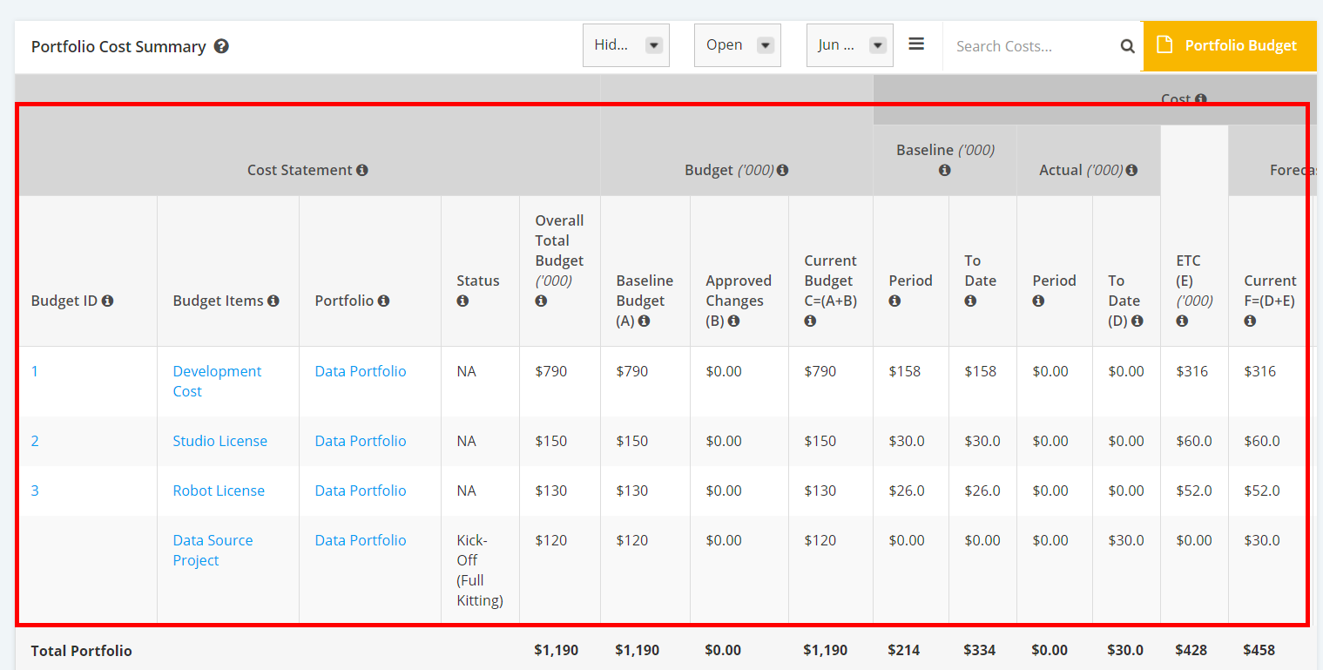Open Data Portfolio link in Development Cost row
The width and height of the screenshot is (1323, 670).
(361, 371)
